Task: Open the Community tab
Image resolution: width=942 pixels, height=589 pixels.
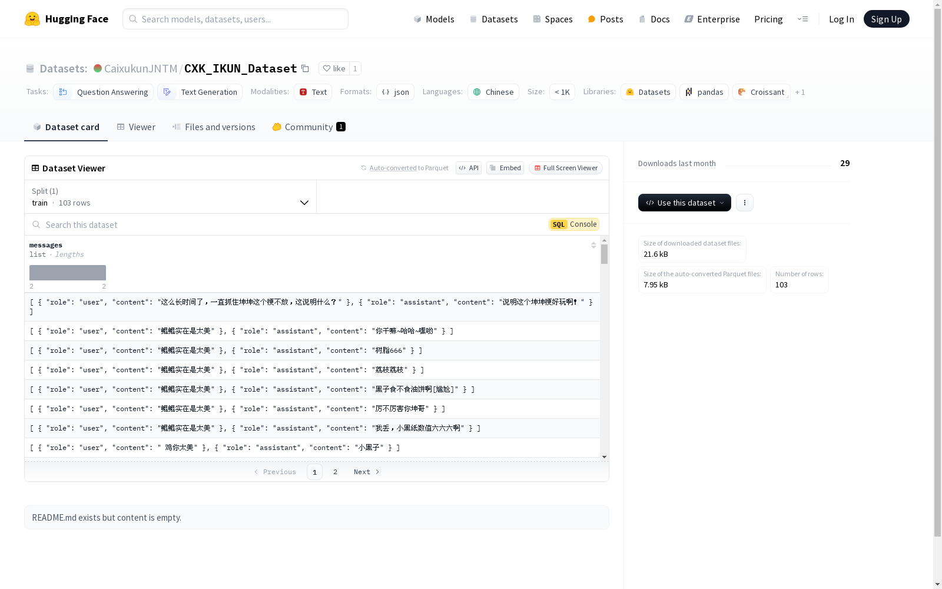Action: [309, 127]
